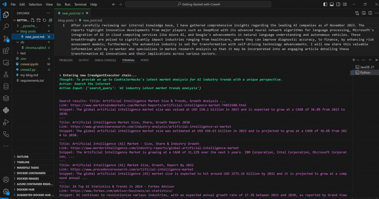Click New File icon in Explorer header
Viewport: 379px width, 199px height.
tap(33, 20)
